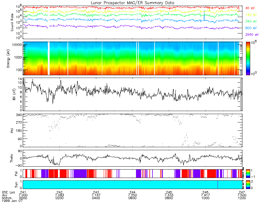The height and width of the screenshot is (209, 269).
Task: Click the '270' tick on Phi axis
Action: pyautogui.click(x=19, y=122)
